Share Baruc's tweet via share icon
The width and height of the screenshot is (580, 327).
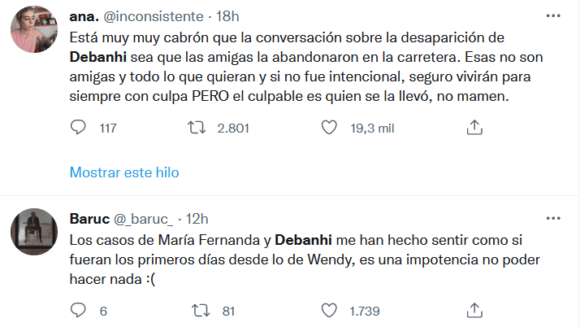[x=476, y=310]
